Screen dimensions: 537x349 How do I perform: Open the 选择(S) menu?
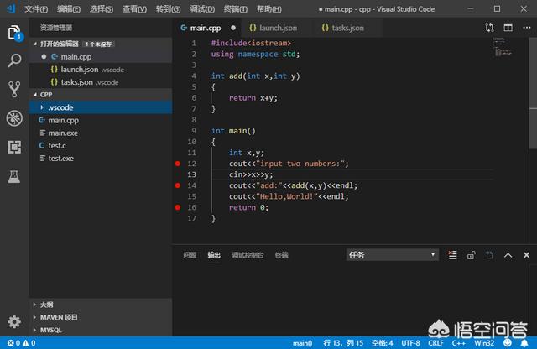102,9
